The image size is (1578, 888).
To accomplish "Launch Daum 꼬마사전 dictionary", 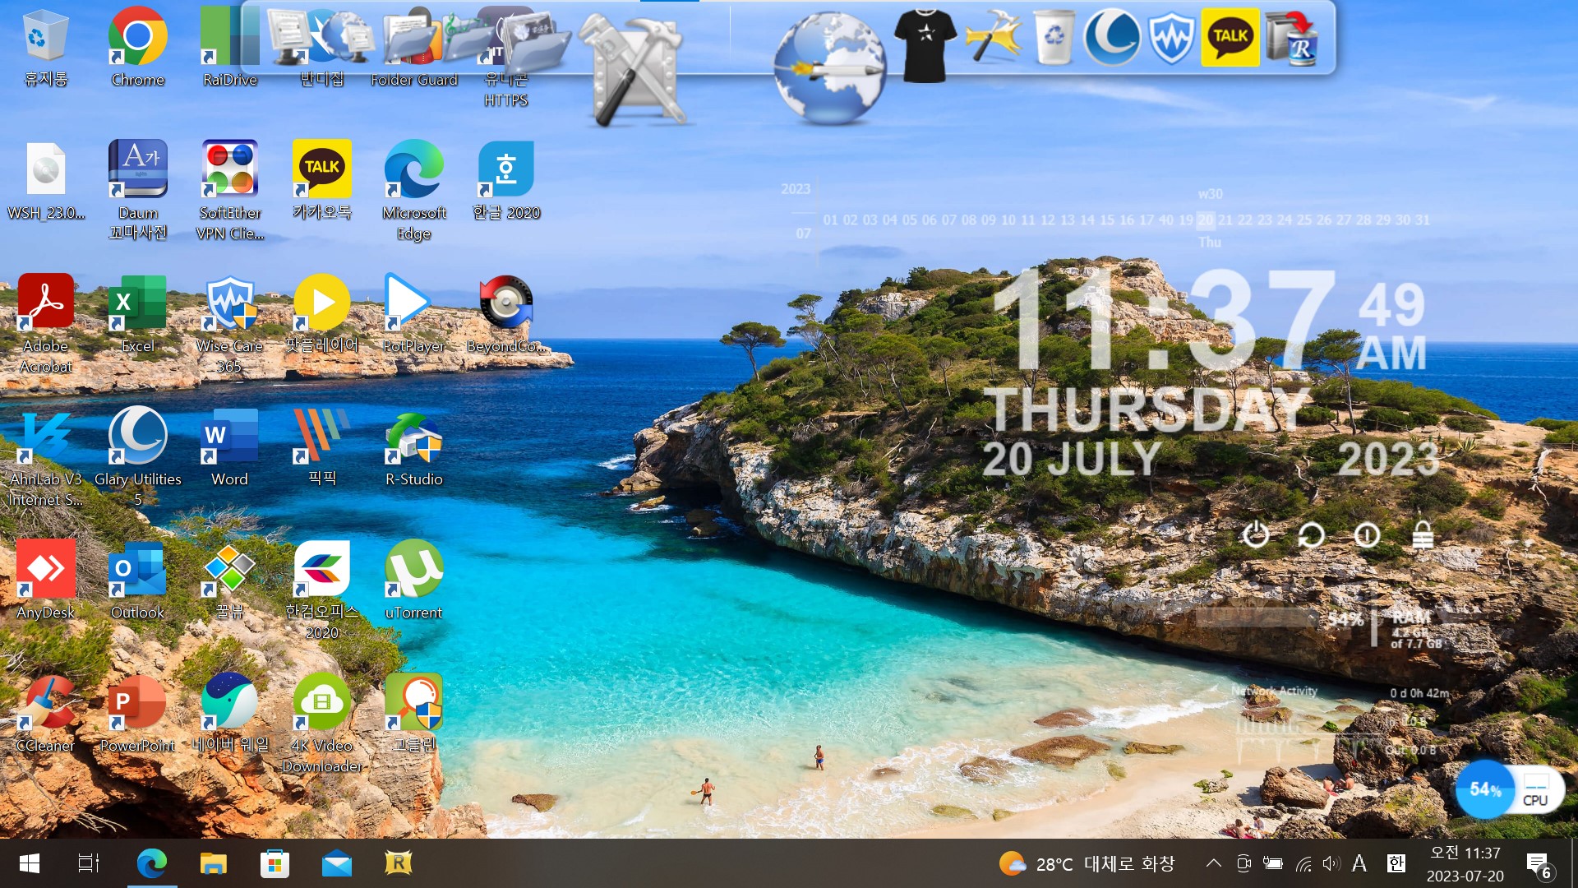I will [x=137, y=189].
